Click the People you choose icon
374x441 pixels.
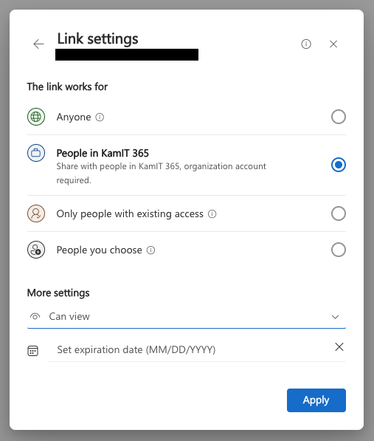click(36, 250)
